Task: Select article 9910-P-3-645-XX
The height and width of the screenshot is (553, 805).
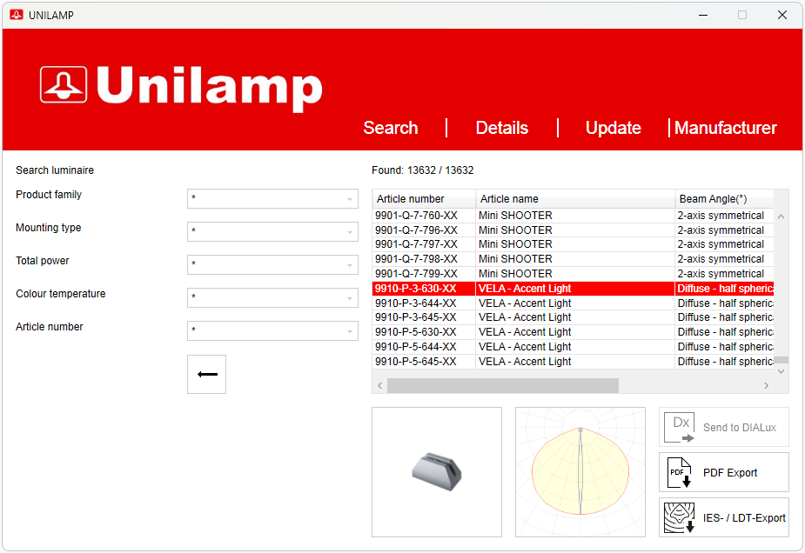Action: tap(573, 317)
